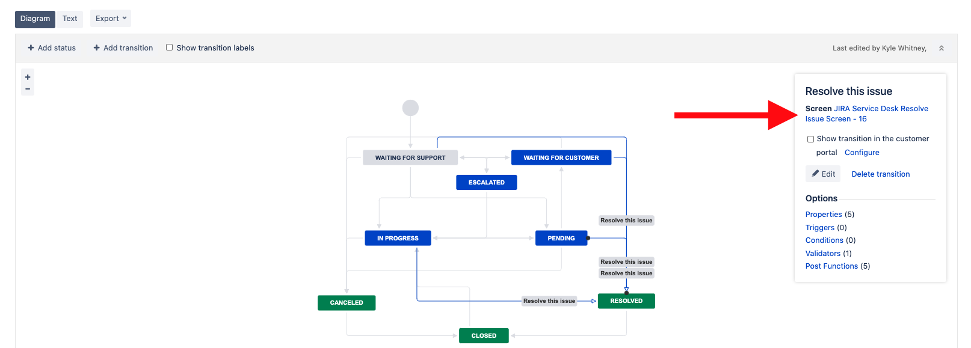This screenshot has height=348, width=971.
Task: Collapse the toolbar using the chevron icon
Action: tap(942, 47)
